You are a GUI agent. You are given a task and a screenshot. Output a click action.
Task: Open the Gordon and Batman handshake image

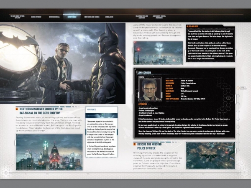63,64
